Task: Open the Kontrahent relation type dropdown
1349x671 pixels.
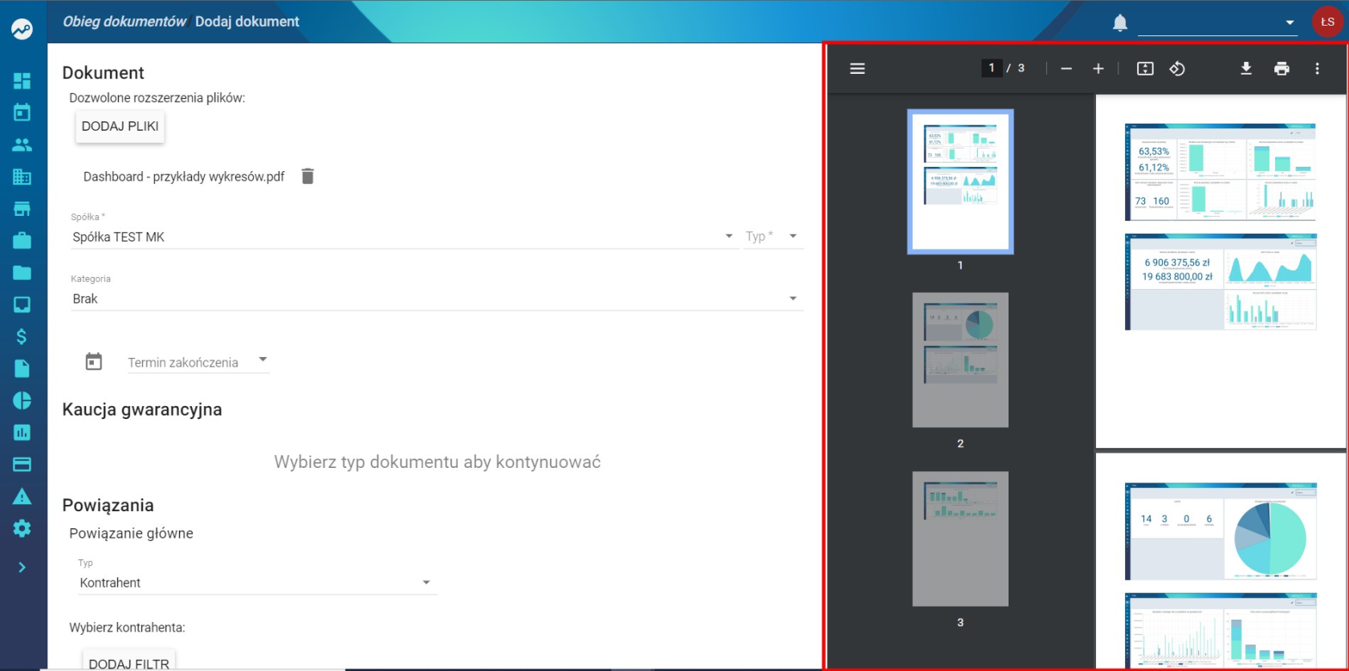Action: [x=257, y=583]
